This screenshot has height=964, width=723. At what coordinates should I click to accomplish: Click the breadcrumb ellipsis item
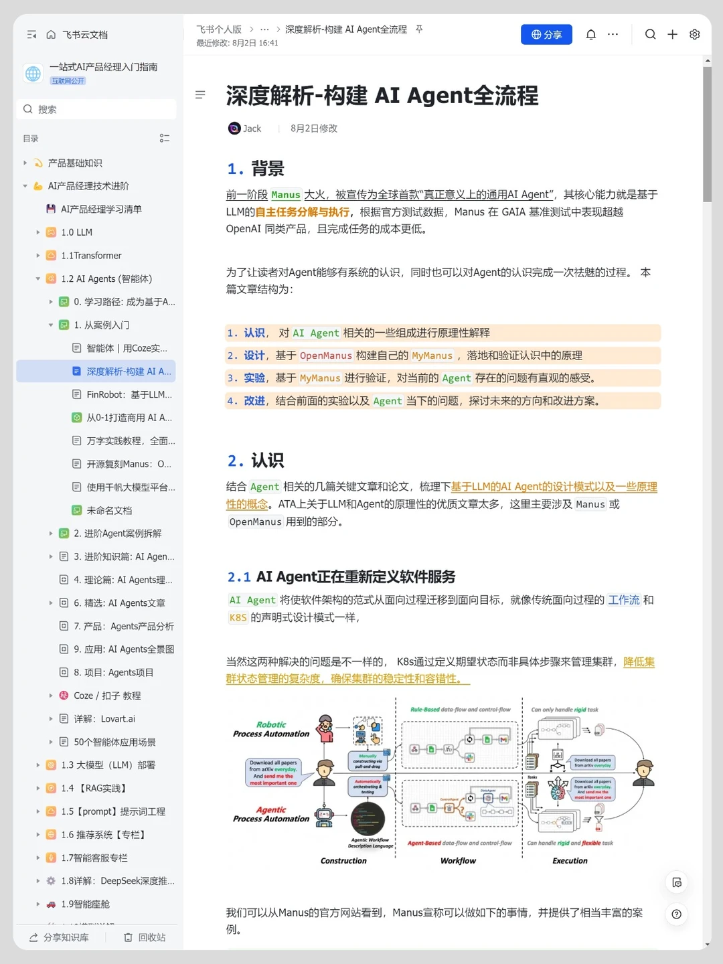(x=264, y=29)
